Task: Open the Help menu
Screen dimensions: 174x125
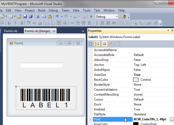Action: (x=122, y=10)
